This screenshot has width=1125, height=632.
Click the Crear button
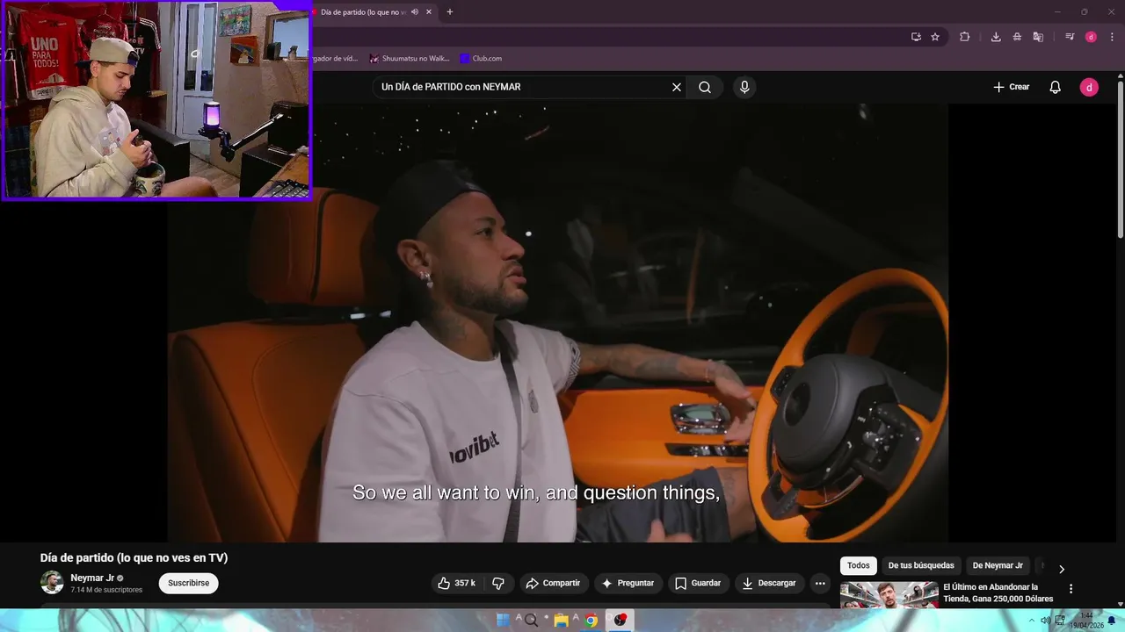[x=1012, y=87]
